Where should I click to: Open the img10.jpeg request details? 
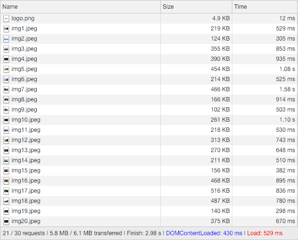click(26, 120)
